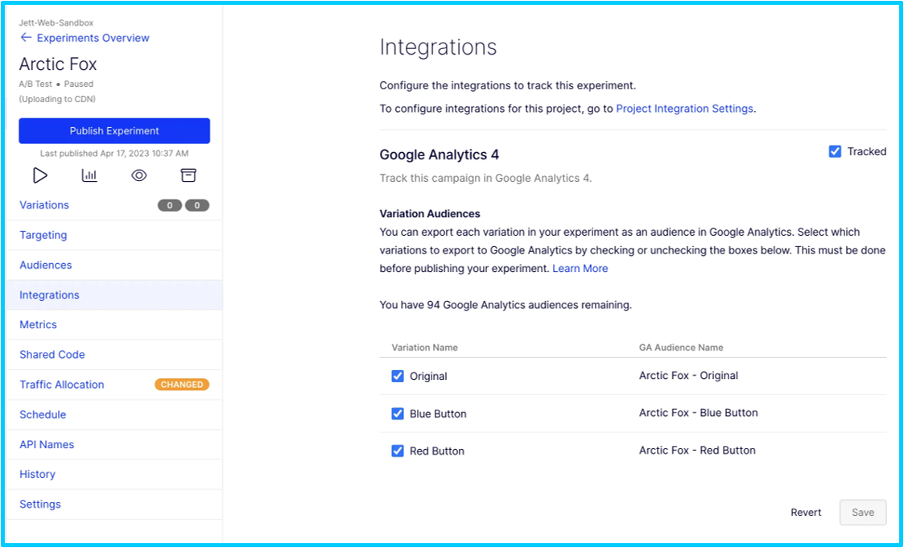Click the Integrations page heading
Image resolution: width=904 pixels, height=548 pixels.
[438, 47]
